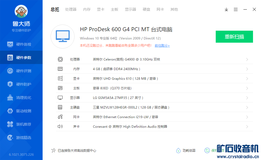The image size is (261, 160).
Task: Click version number 6.1021.3075.226
Action: (21, 154)
